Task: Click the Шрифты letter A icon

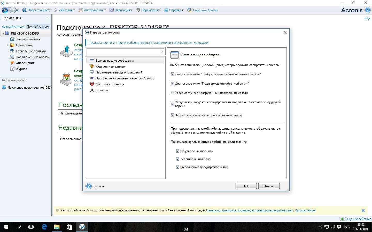Action: [x=92, y=90]
